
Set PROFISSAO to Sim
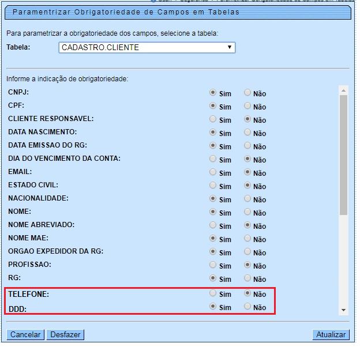click(213, 265)
